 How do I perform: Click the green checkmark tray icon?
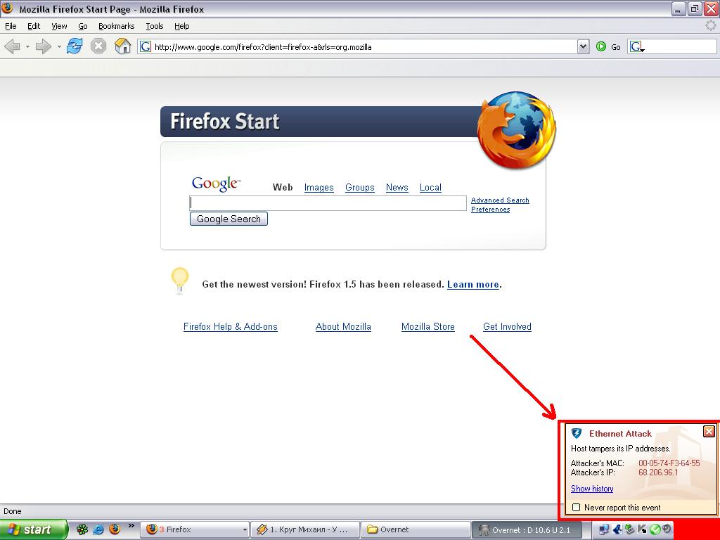655,529
